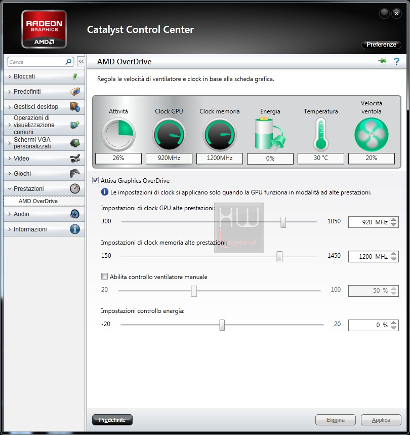
Task: Collapse the sidebar with the double-arrow button
Action: (81, 61)
